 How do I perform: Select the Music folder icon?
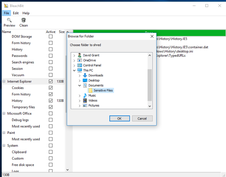85,96
